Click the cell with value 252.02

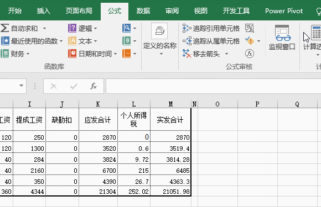(x=134, y=192)
